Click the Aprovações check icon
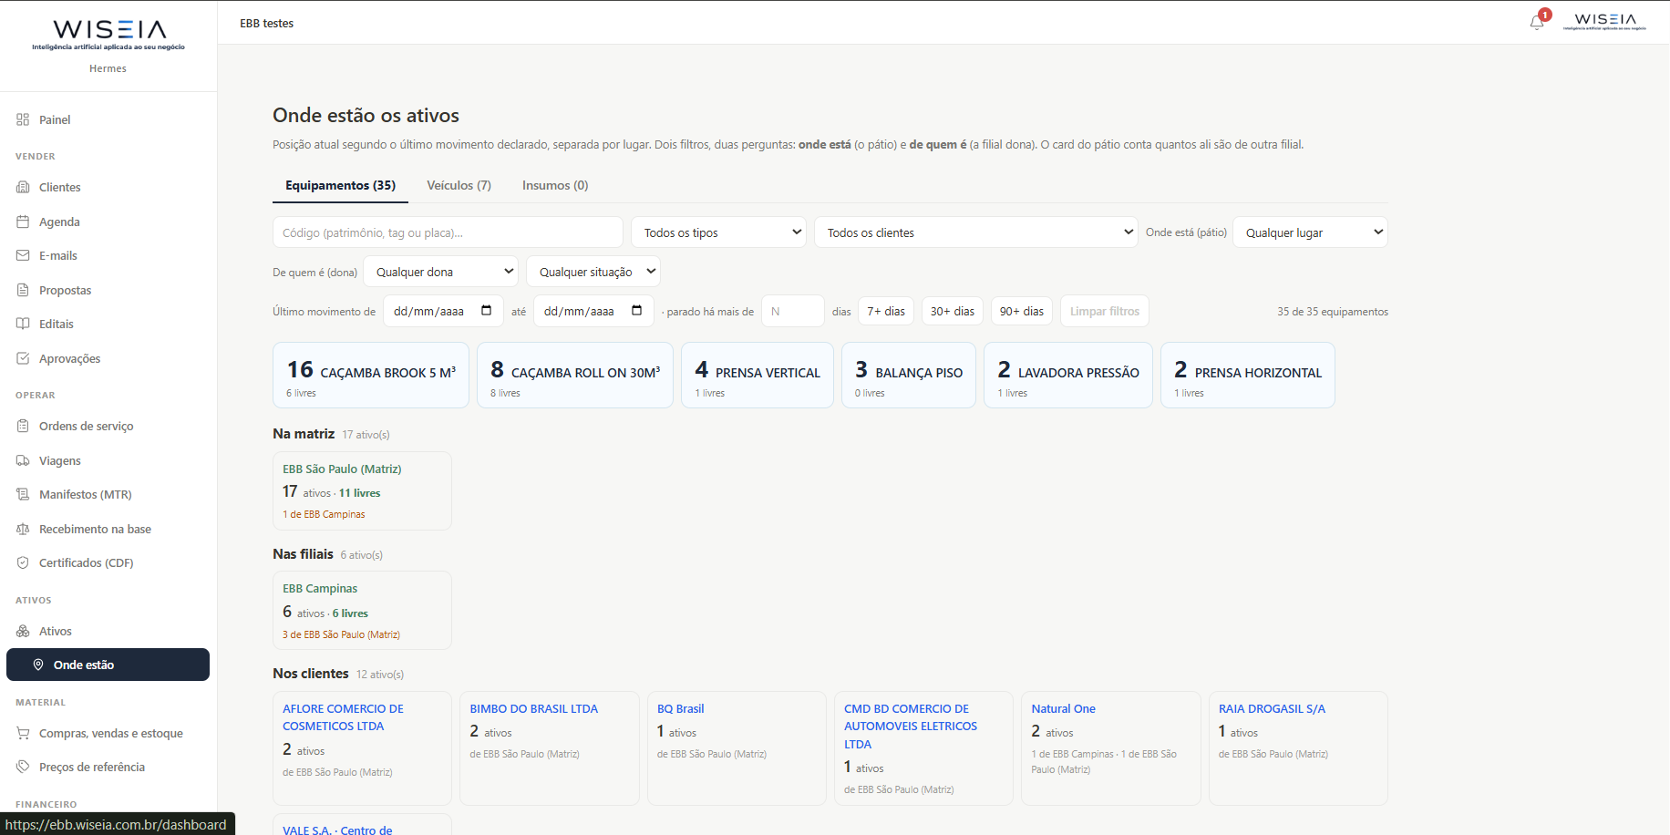The width and height of the screenshot is (1670, 835). [x=23, y=358]
